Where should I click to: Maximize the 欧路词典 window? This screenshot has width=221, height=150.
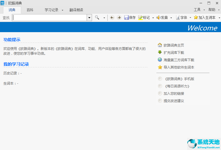[x=209, y=3]
